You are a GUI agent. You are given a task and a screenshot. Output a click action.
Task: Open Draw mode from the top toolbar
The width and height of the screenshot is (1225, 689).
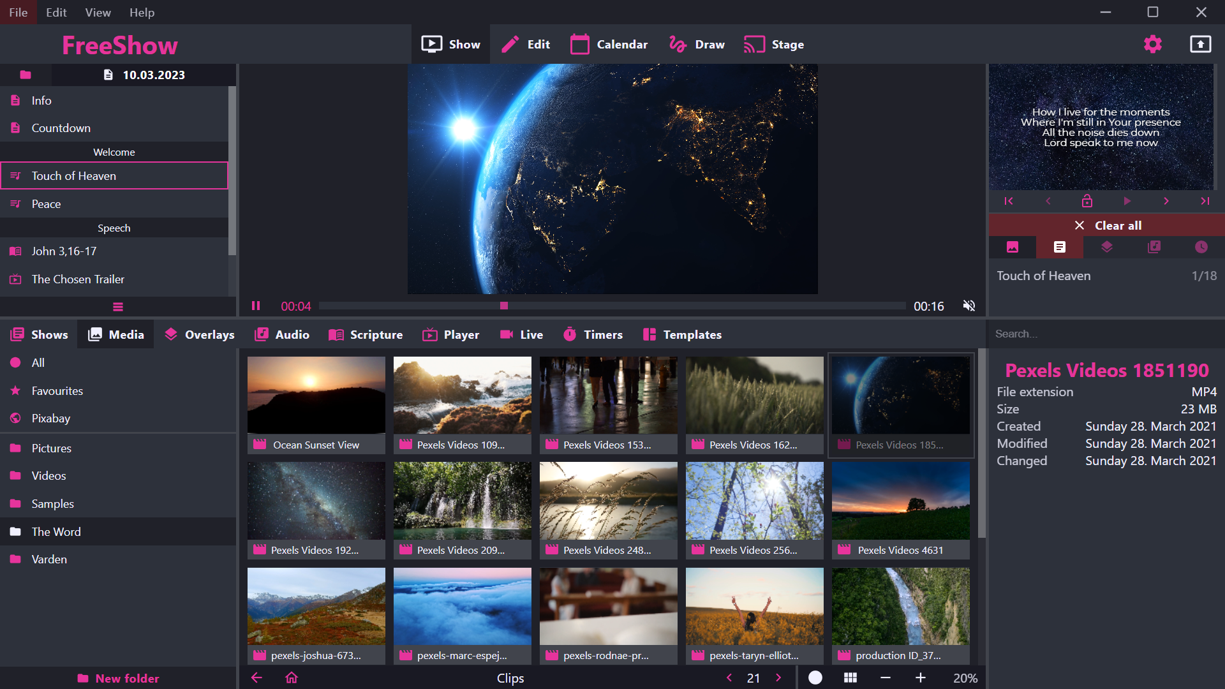pos(696,44)
